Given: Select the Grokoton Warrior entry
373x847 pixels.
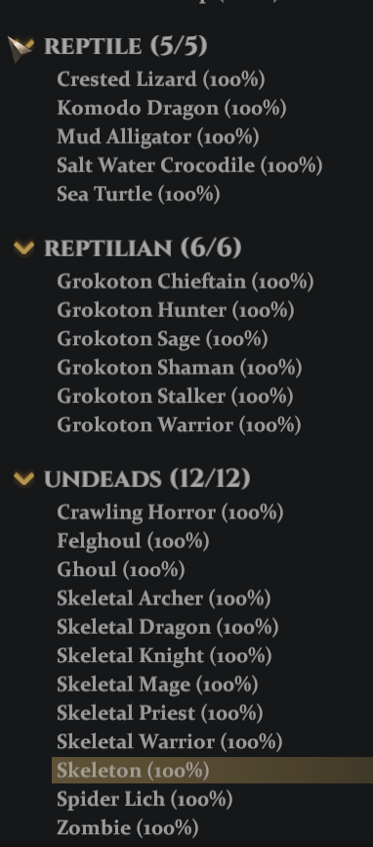Looking at the screenshot, I should (x=179, y=424).
